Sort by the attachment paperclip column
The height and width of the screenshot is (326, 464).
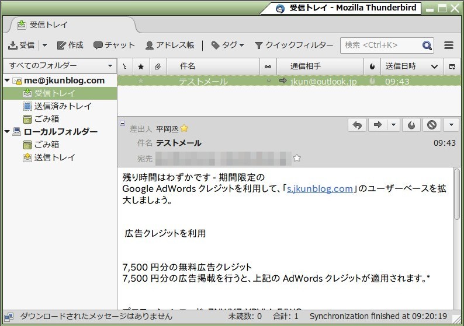pos(158,66)
